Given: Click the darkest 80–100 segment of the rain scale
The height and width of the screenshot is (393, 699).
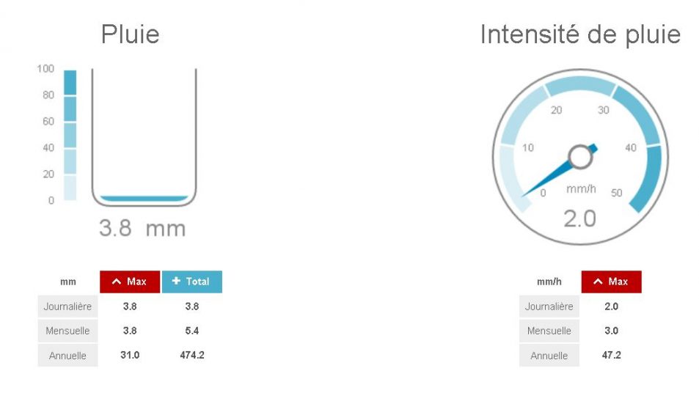Looking at the screenshot, I should click(x=70, y=82).
